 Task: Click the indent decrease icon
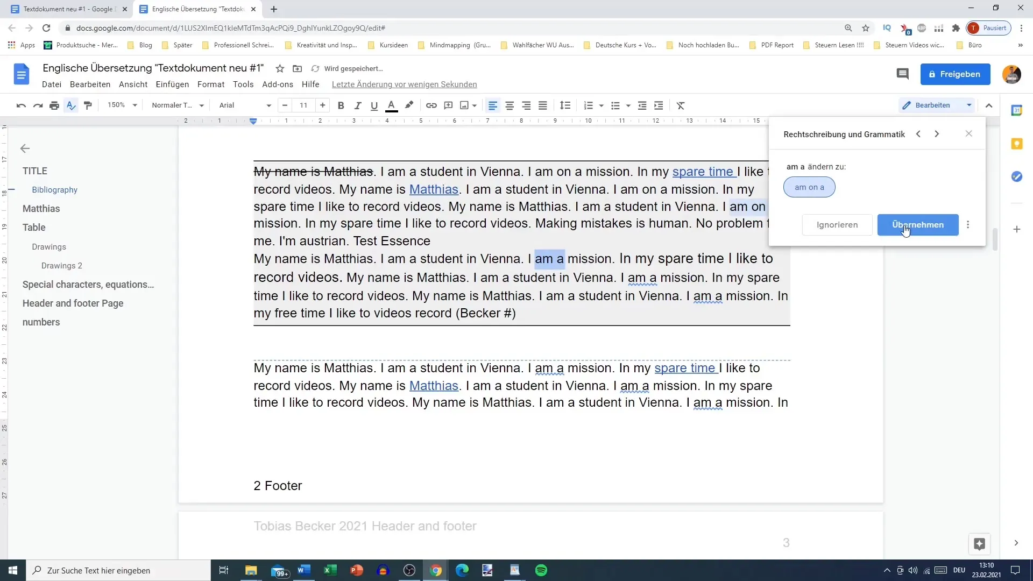point(643,105)
